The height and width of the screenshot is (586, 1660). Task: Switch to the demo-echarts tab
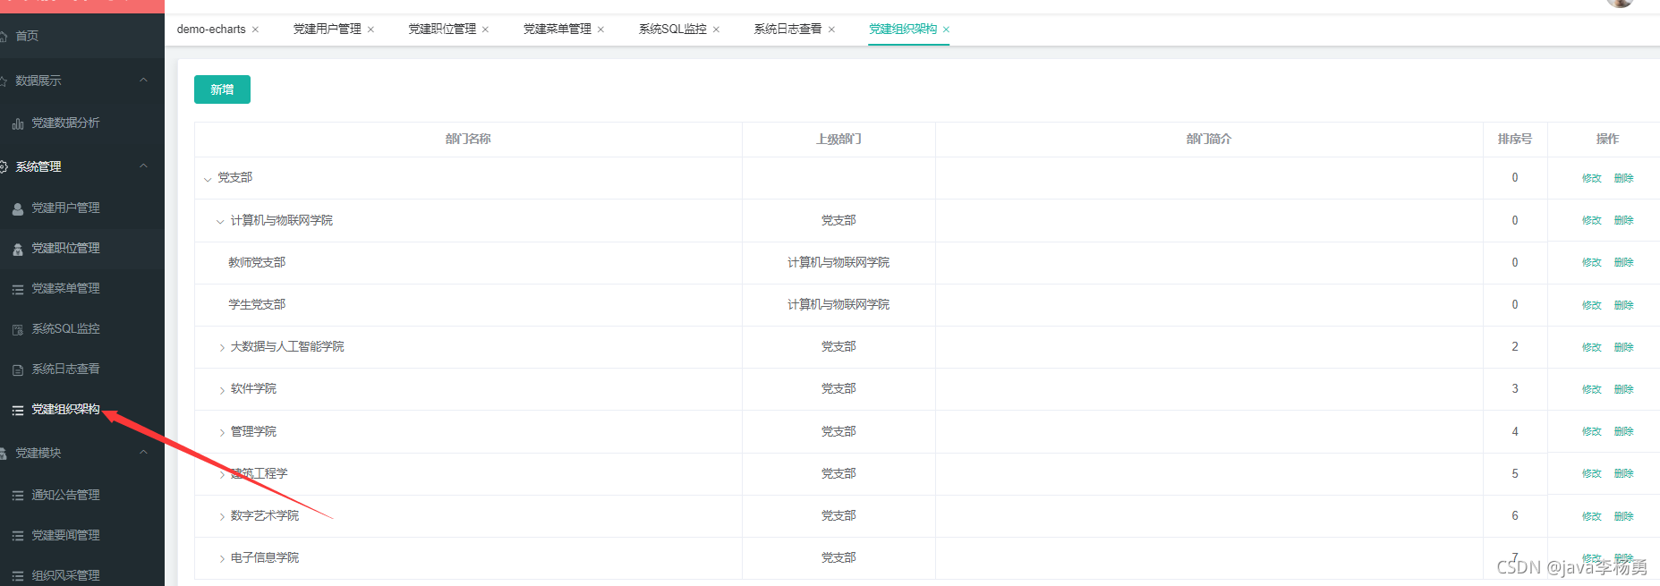[x=211, y=29]
